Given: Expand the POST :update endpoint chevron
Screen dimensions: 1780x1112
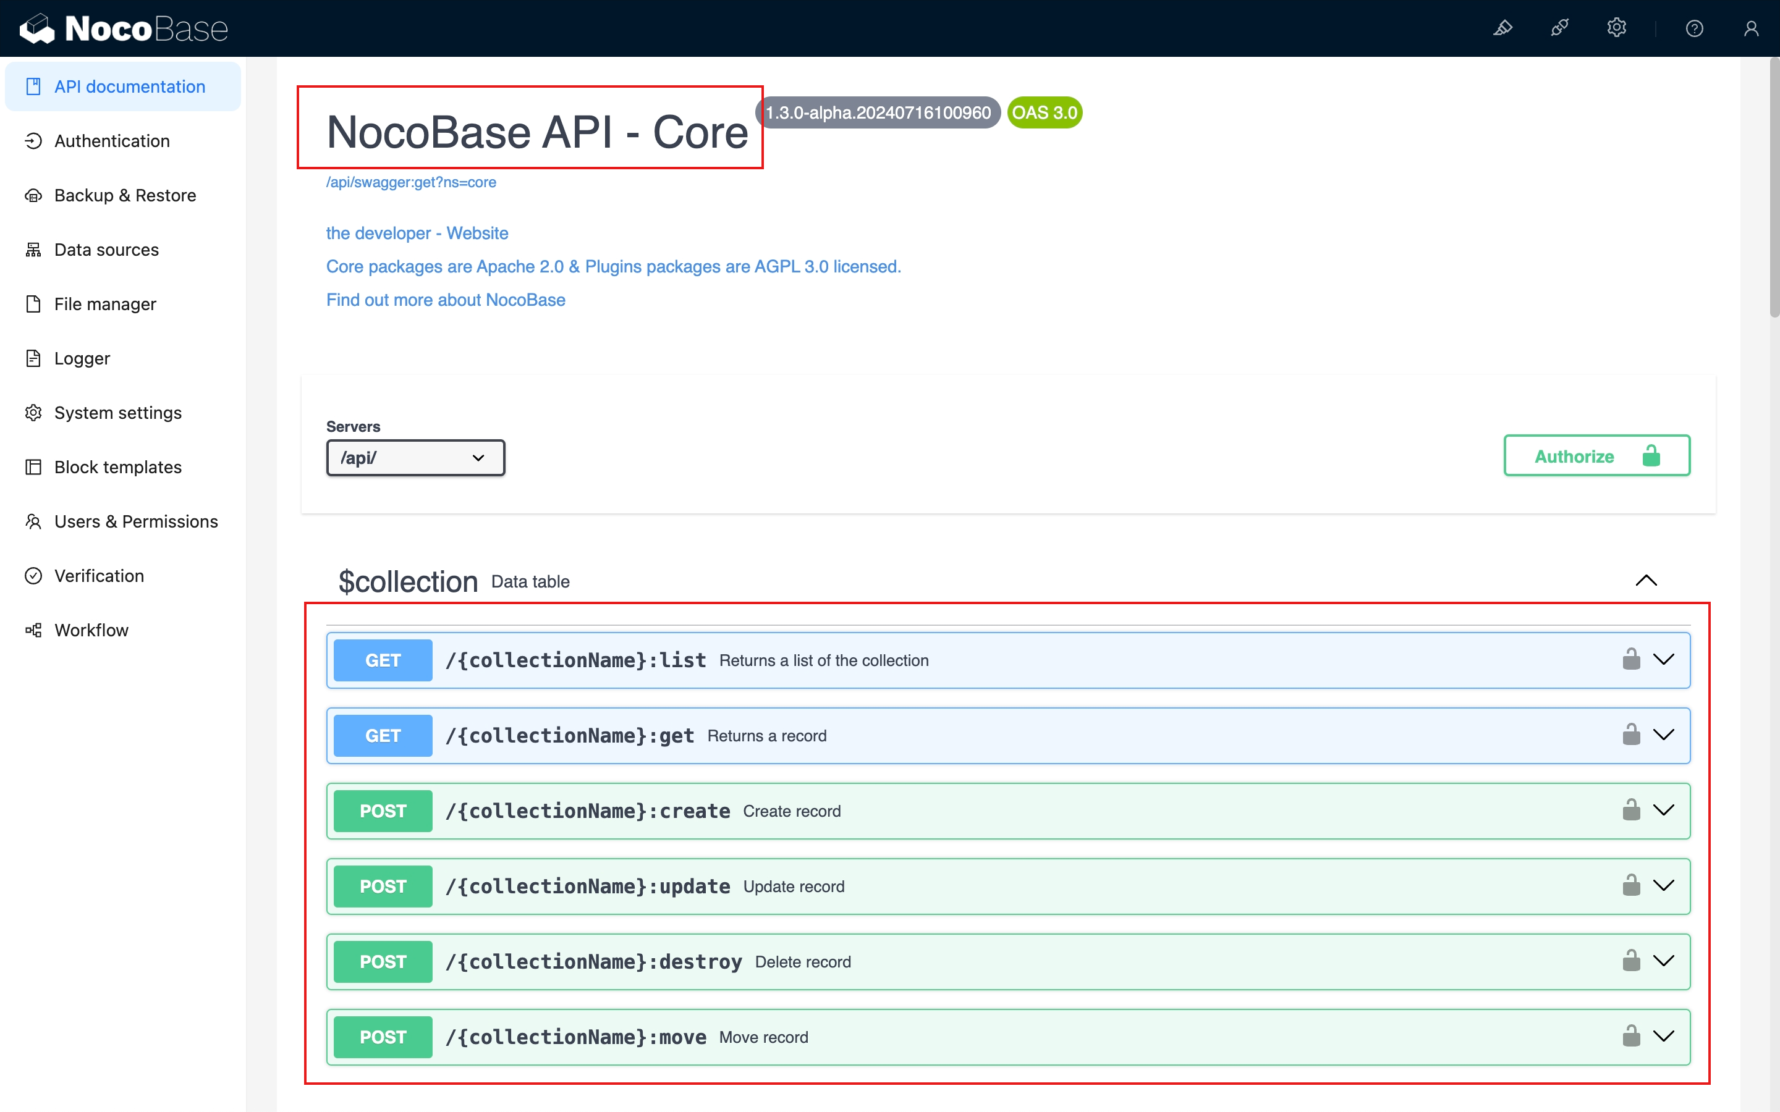Looking at the screenshot, I should click(x=1663, y=885).
